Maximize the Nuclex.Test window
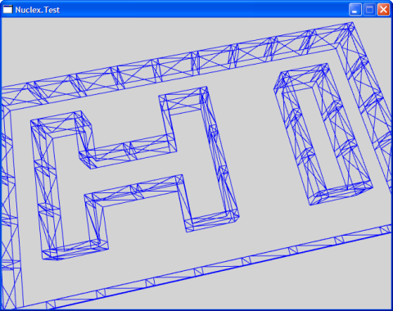Image resolution: width=393 pixels, height=311 pixels. (x=369, y=10)
